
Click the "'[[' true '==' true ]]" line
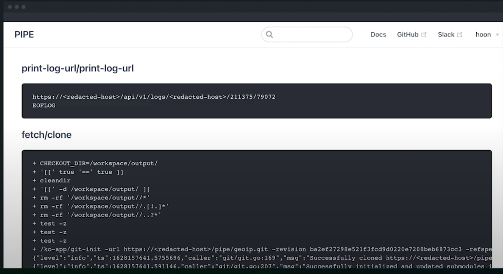coord(78,172)
